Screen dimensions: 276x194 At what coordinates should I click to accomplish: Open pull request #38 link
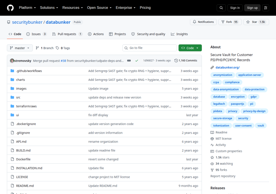pos(63,61)
